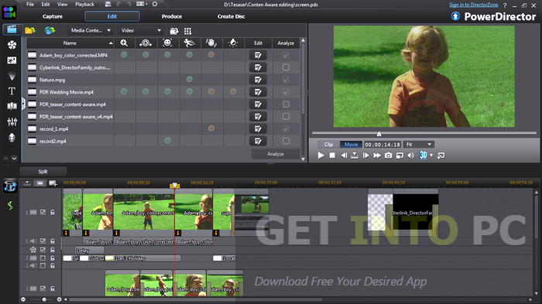Image resolution: width=542 pixels, height=304 pixels.
Task: Click the settings gear icon in menu bar
Action: (x=155, y=4)
